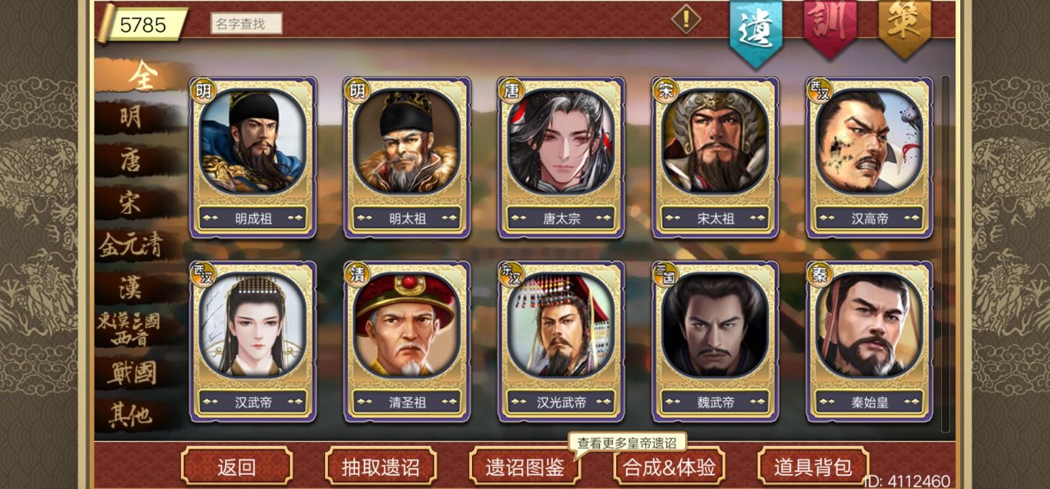This screenshot has width=1050, height=489.
Task: Choose the 明成祖 emperor card
Action: 253,158
